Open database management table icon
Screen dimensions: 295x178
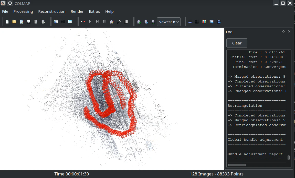[70, 22]
